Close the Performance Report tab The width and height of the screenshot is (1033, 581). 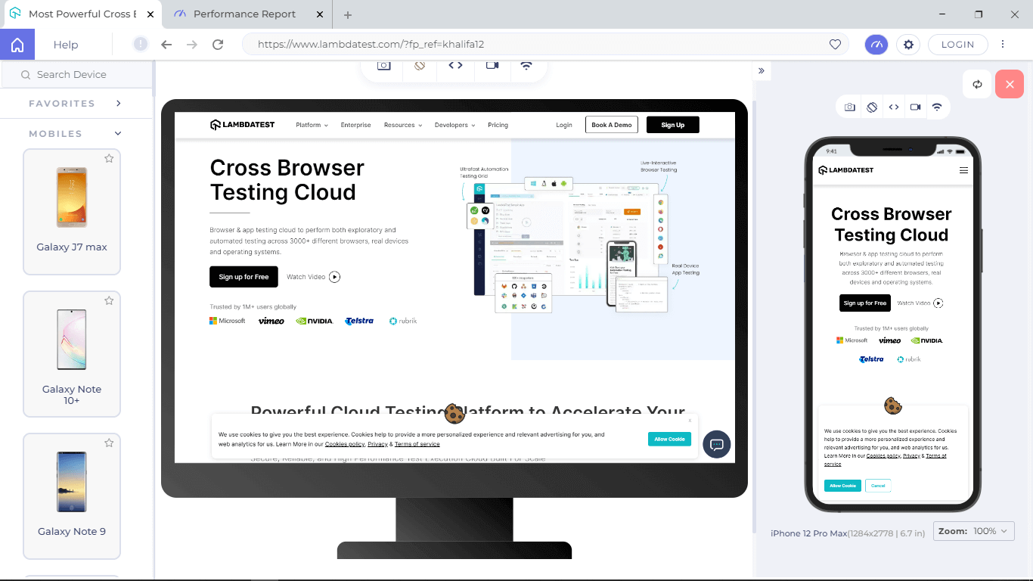(320, 14)
